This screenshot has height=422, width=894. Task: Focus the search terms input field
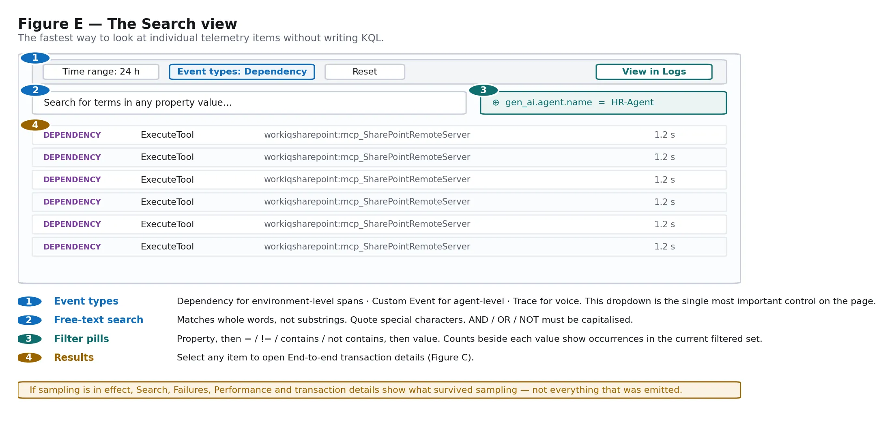pos(249,103)
